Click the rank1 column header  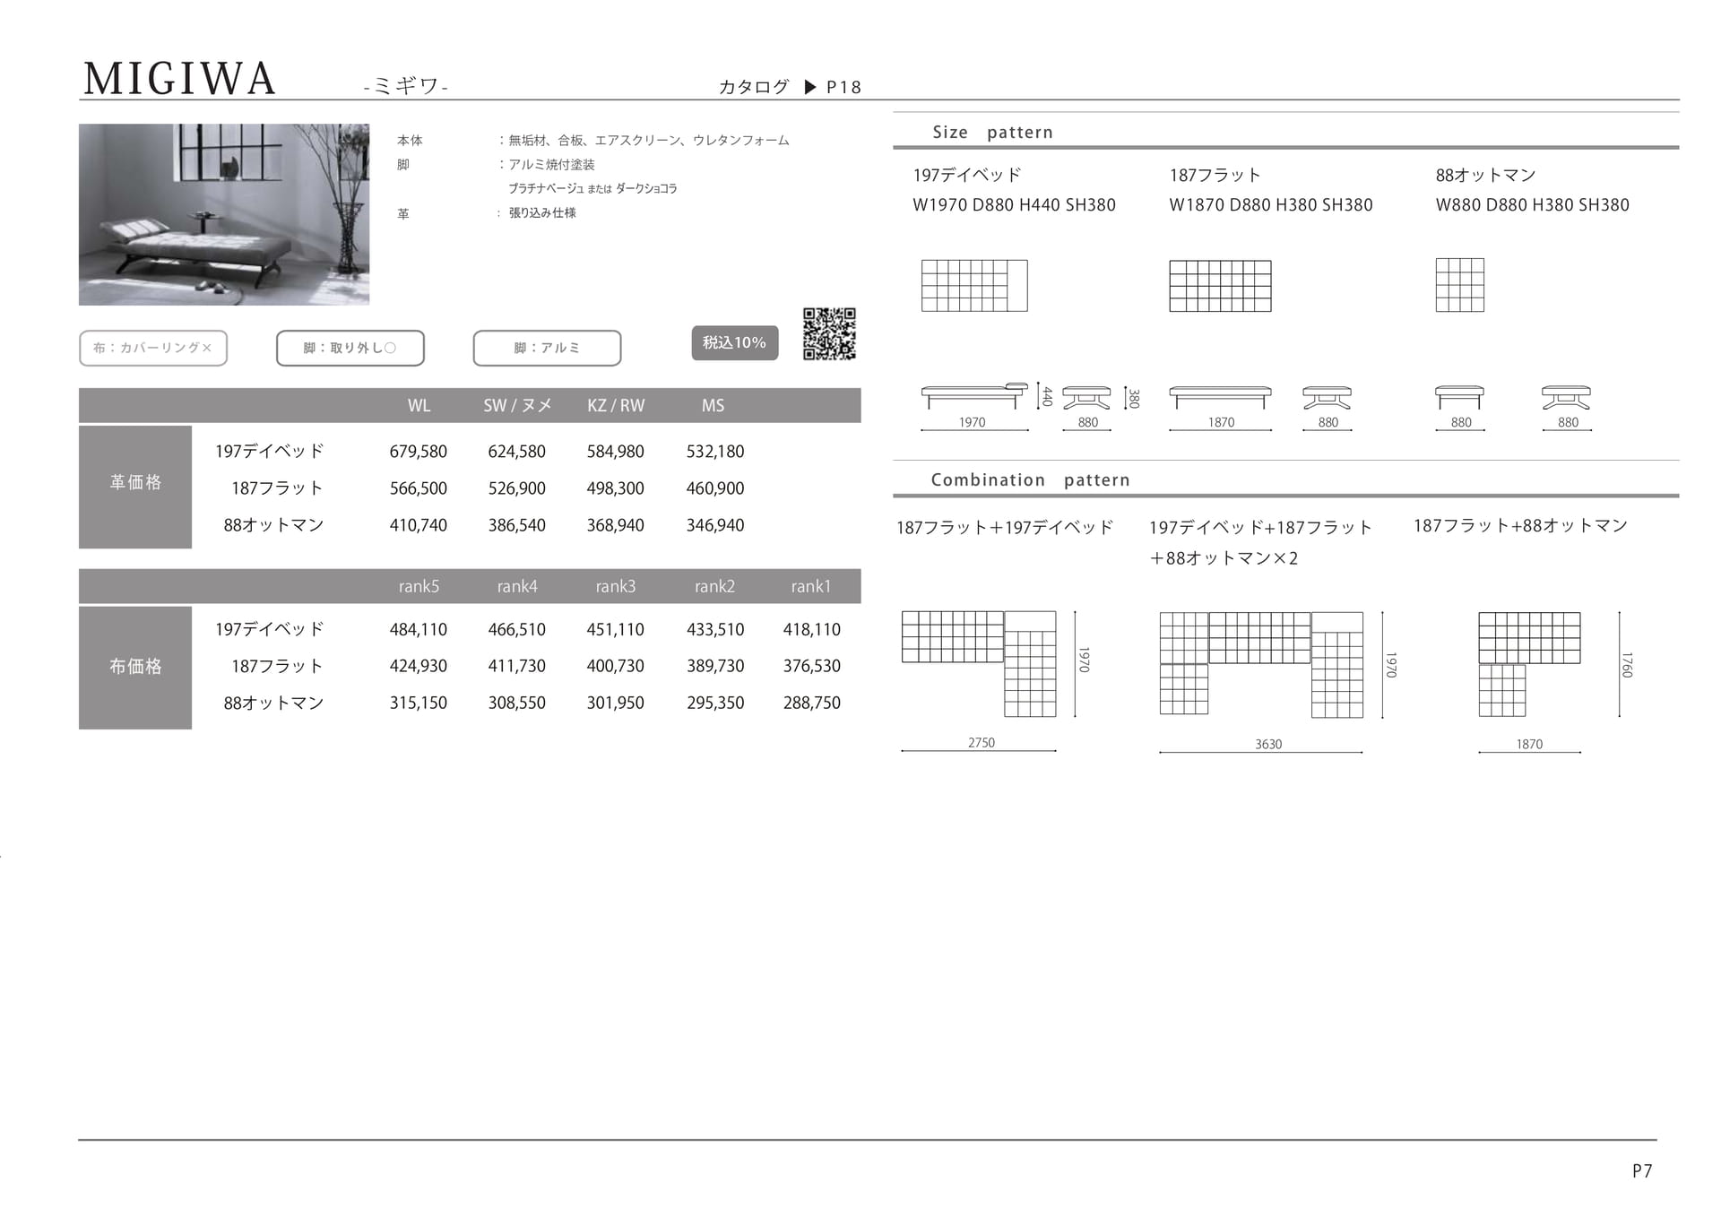pos(811,586)
